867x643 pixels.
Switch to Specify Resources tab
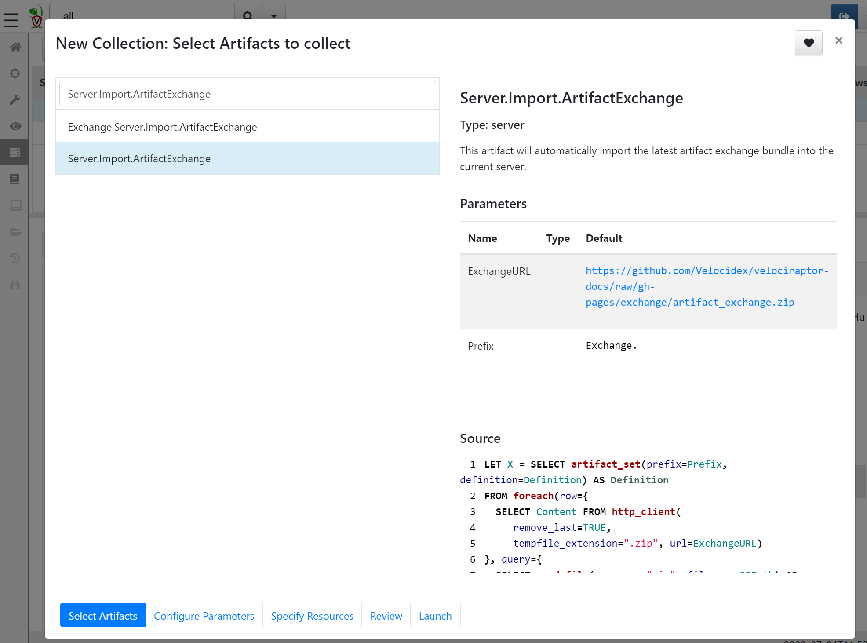[x=312, y=615]
